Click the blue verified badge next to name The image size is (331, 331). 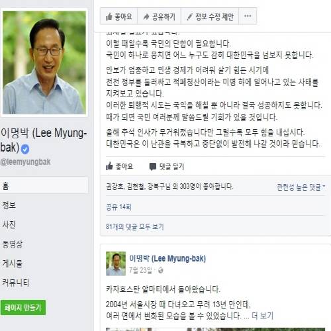pyautogui.click(x=25, y=149)
